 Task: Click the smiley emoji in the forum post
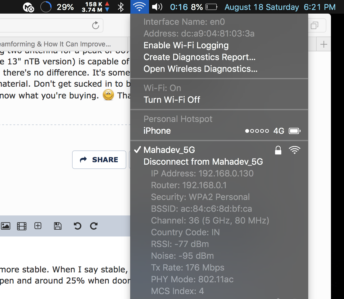coord(108,95)
